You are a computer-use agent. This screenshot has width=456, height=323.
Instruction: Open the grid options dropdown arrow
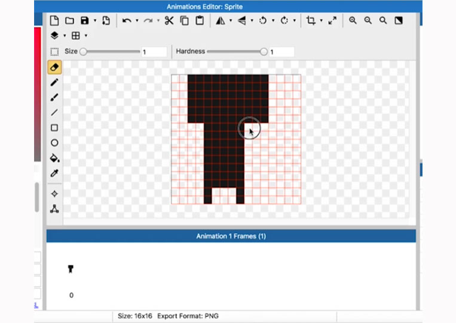86,36
